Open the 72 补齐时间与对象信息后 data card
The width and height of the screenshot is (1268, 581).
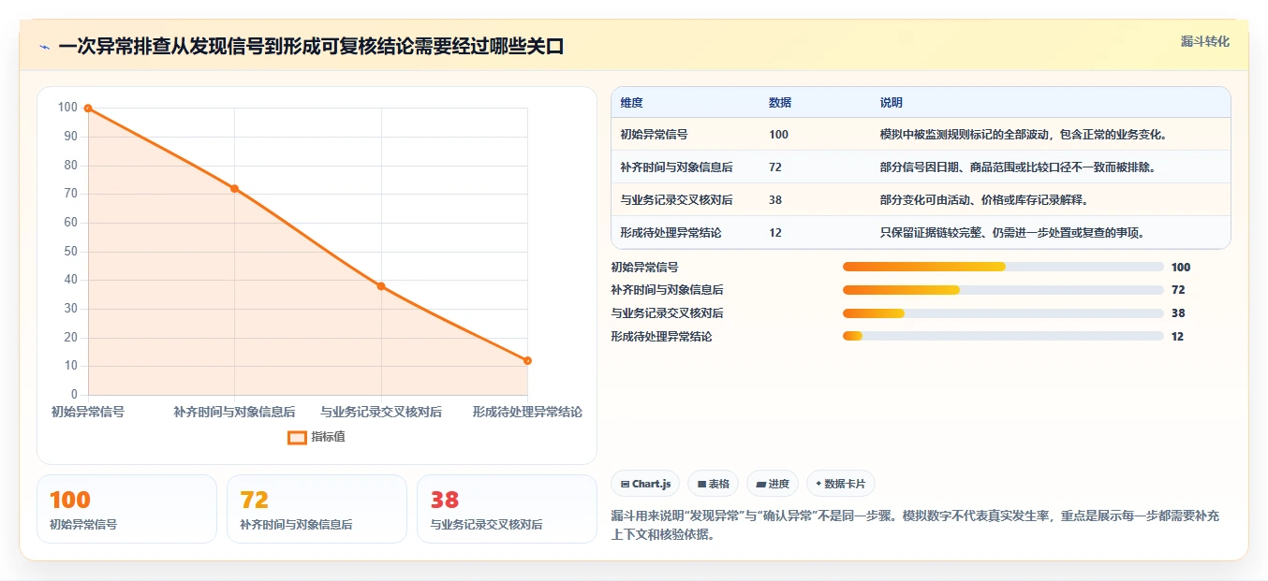[x=317, y=509]
